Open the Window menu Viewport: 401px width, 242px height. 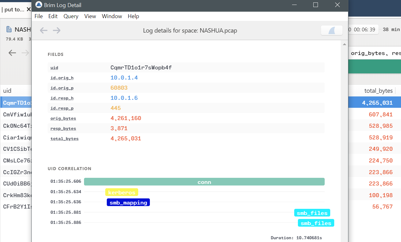pos(112,16)
